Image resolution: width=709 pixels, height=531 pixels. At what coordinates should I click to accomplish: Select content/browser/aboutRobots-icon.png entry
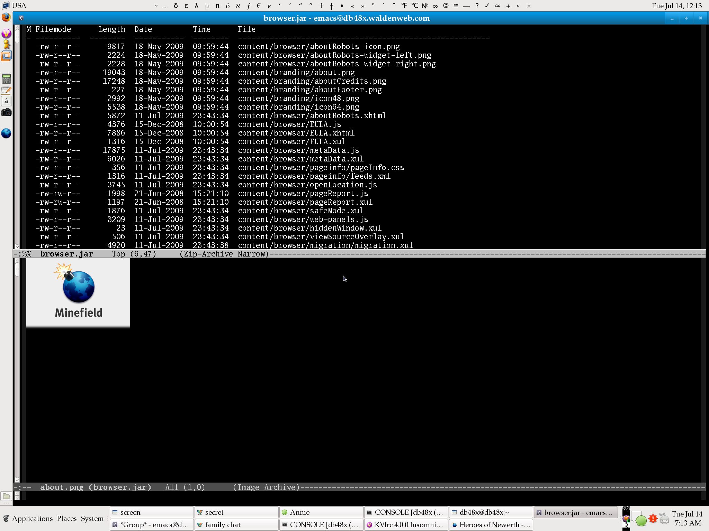click(x=319, y=46)
